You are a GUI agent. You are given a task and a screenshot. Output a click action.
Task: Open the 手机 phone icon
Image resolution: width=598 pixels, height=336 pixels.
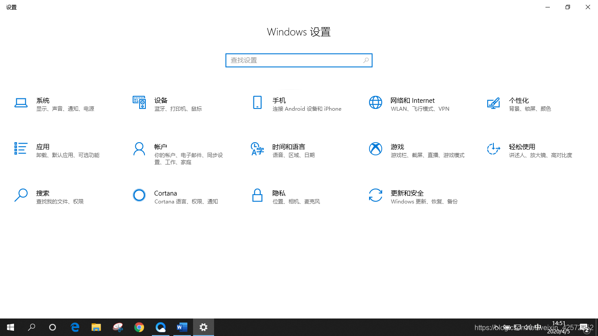click(x=257, y=102)
